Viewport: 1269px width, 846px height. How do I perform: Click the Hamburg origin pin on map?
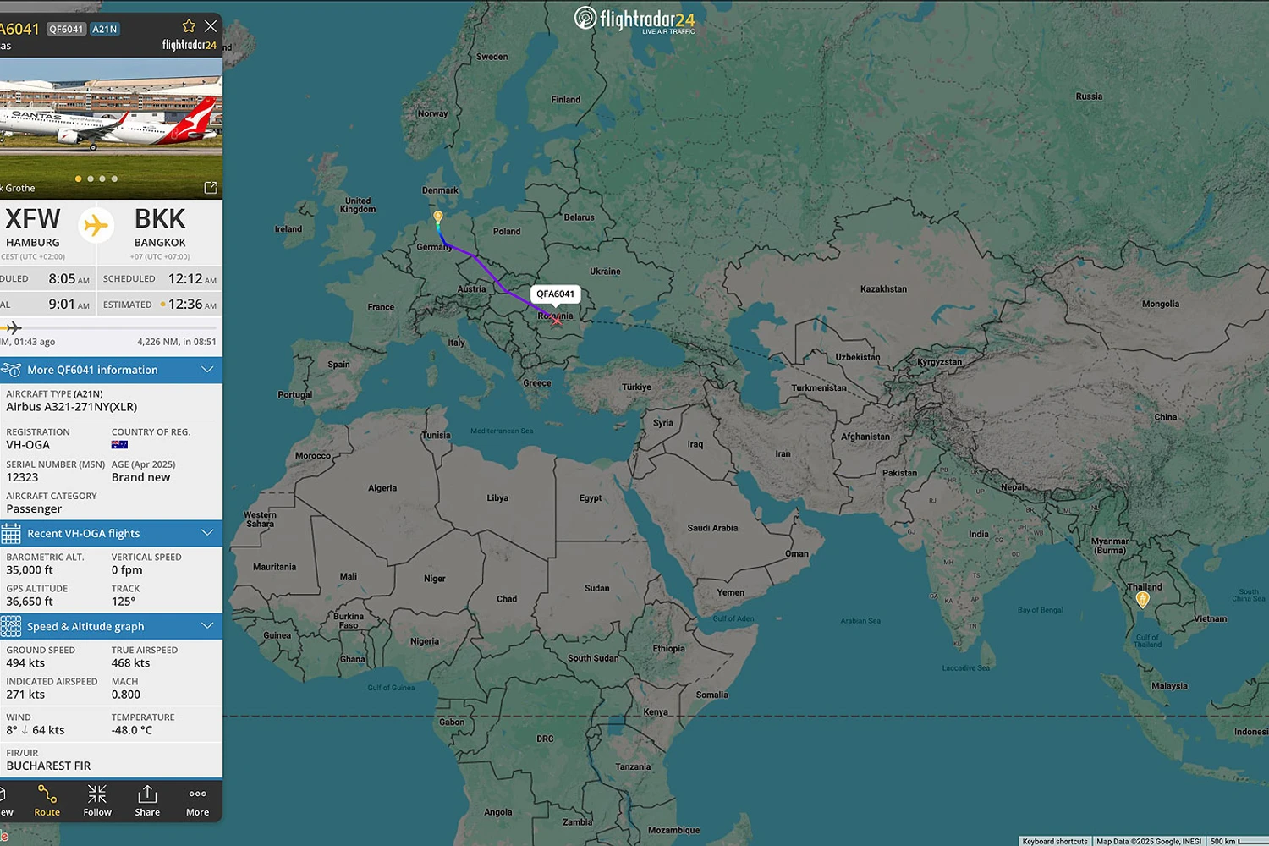click(x=438, y=217)
